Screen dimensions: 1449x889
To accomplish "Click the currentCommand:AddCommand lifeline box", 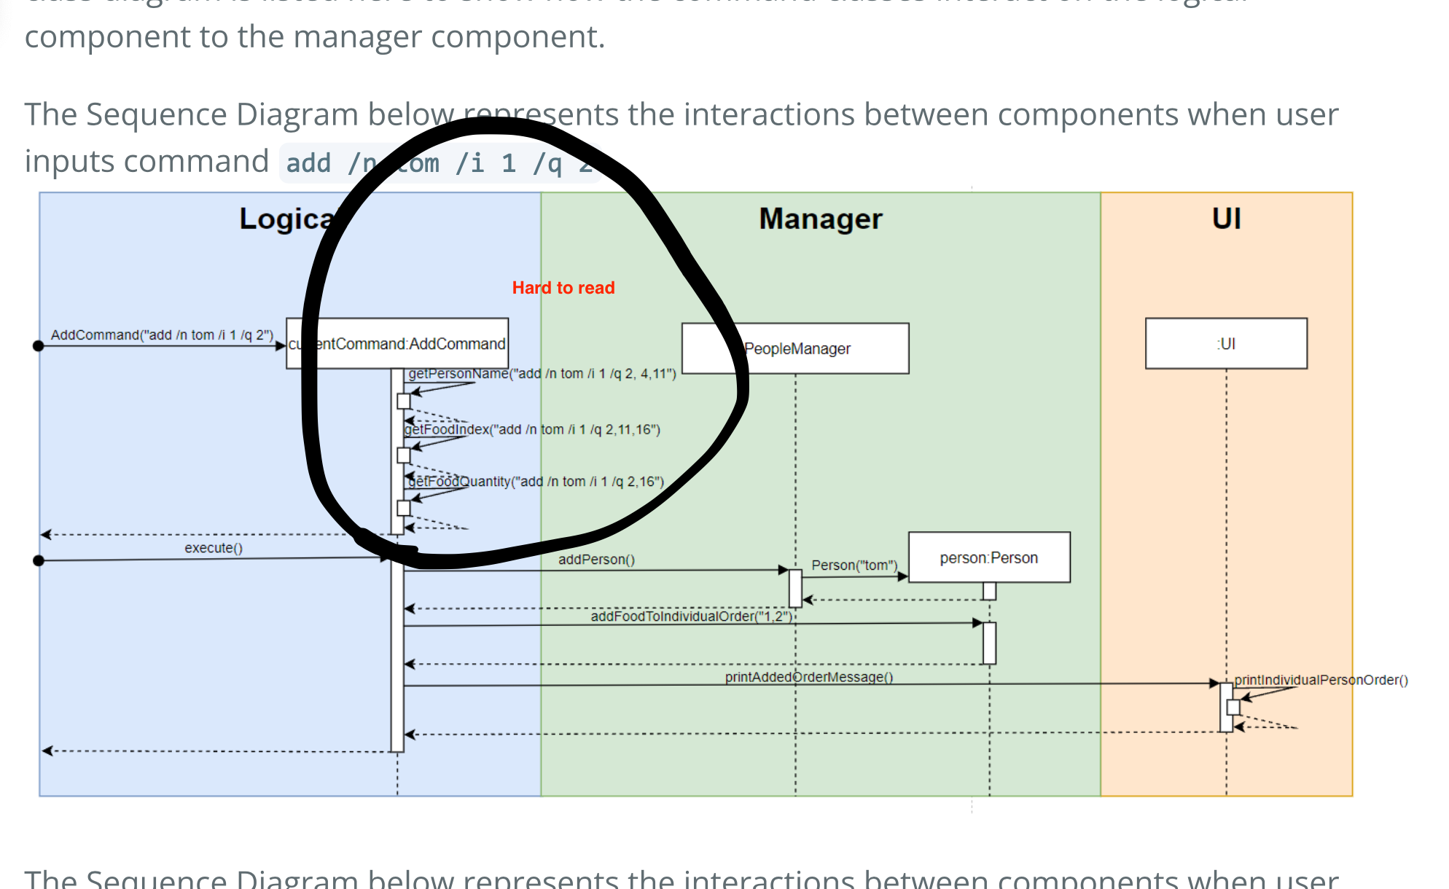I will (397, 343).
